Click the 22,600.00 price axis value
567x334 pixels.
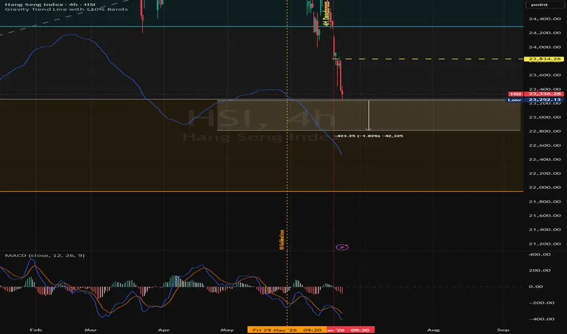[x=544, y=145]
